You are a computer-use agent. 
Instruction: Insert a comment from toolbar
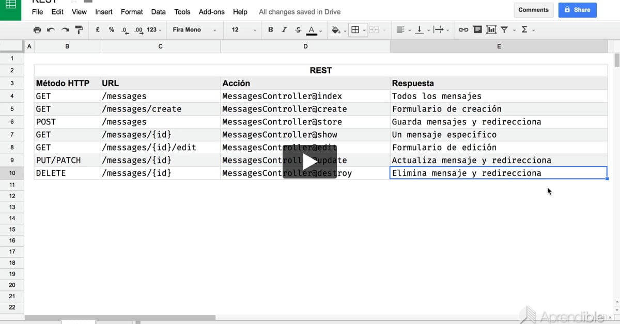point(477,30)
